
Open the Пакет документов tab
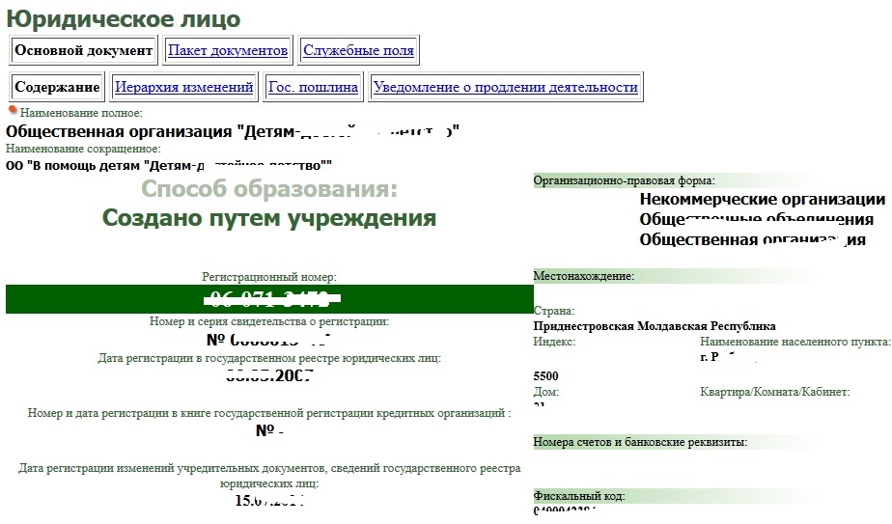228,50
